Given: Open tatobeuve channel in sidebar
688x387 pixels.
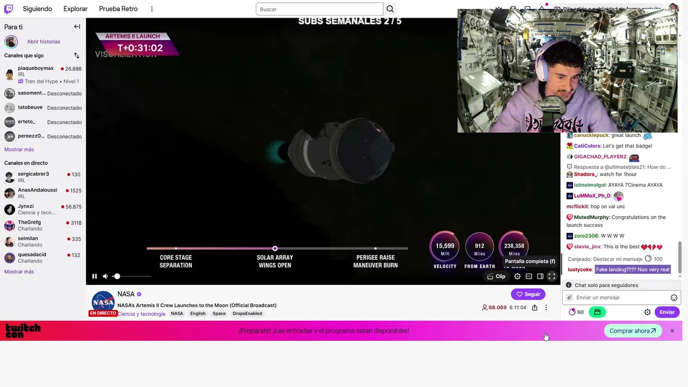Looking at the screenshot, I should pyautogui.click(x=43, y=107).
